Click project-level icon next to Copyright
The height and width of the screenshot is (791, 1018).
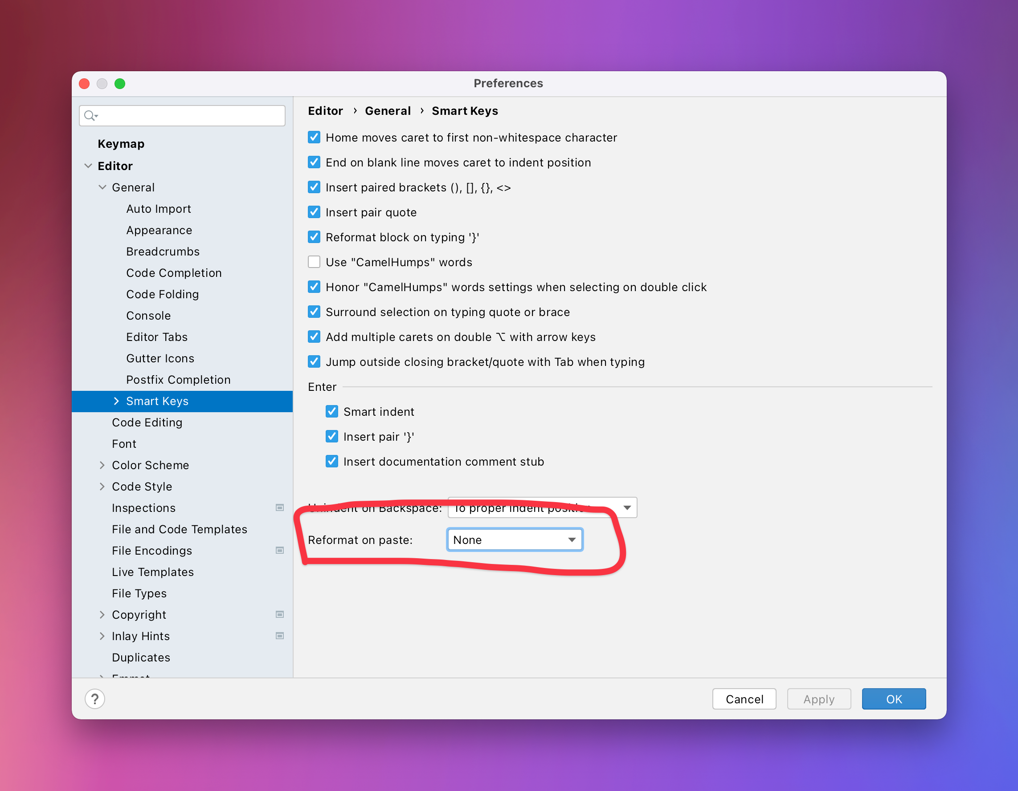pos(280,614)
